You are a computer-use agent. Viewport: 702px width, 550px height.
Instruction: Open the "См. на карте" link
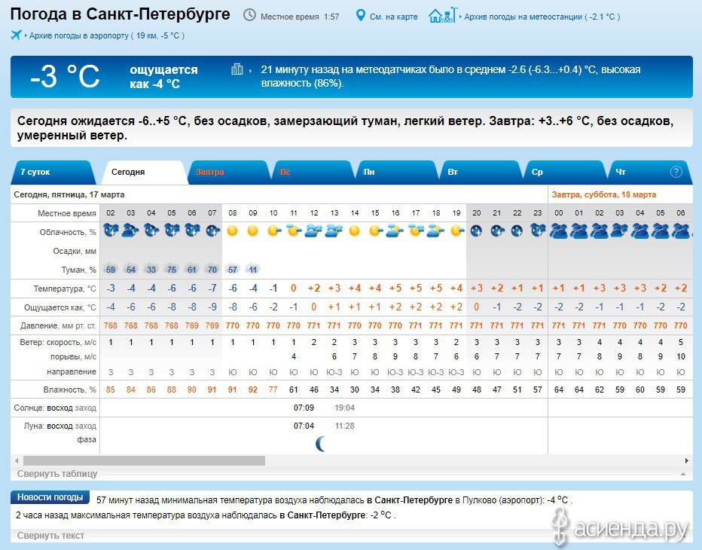pos(393,17)
